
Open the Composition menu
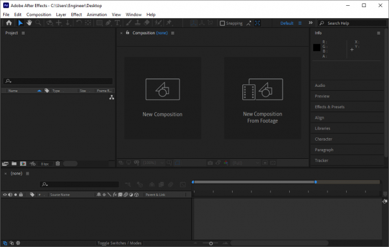(39, 14)
